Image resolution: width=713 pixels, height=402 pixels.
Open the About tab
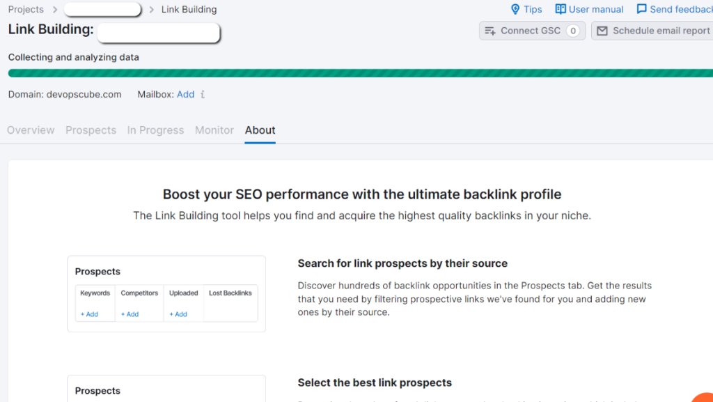coord(260,130)
